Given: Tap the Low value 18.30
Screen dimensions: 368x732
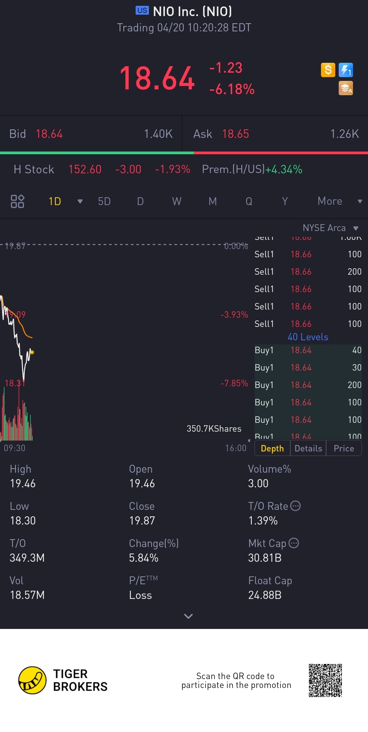Looking at the screenshot, I should click(x=23, y=521).
